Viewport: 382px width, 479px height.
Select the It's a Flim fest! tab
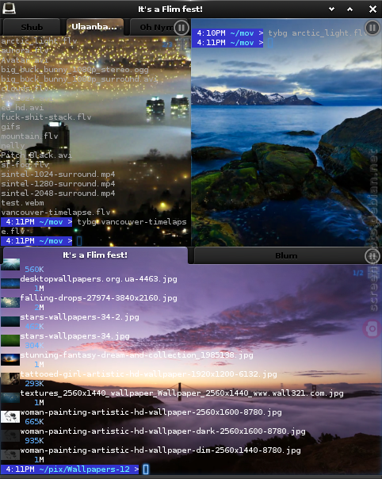pyautogui.click(x=95, y=255)
